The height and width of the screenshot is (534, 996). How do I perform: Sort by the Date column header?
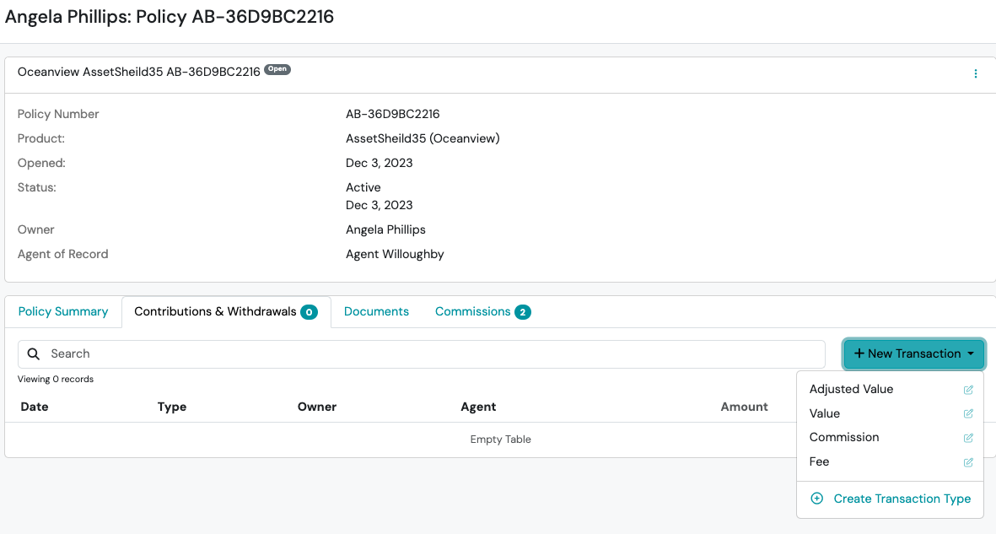[x=35, y=407]
